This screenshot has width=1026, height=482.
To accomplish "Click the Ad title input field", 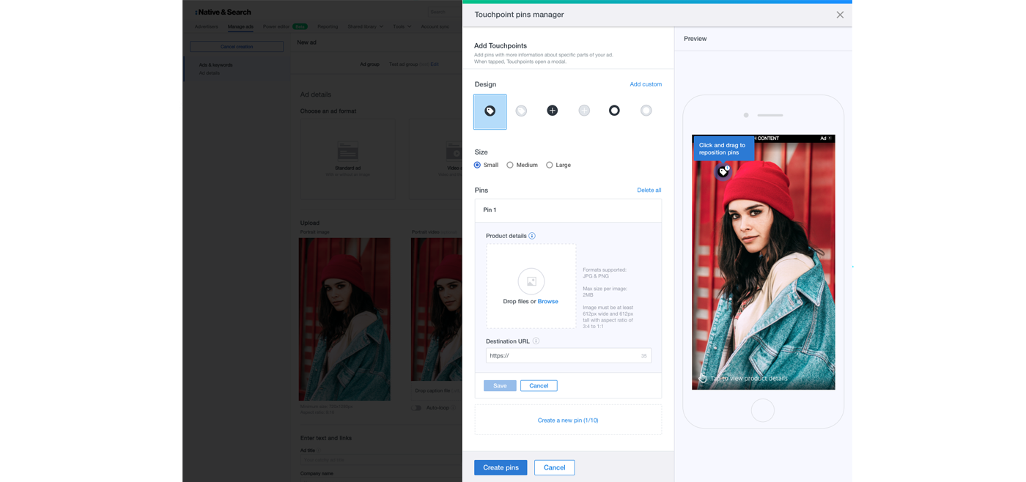I will (x=381, y=459).
